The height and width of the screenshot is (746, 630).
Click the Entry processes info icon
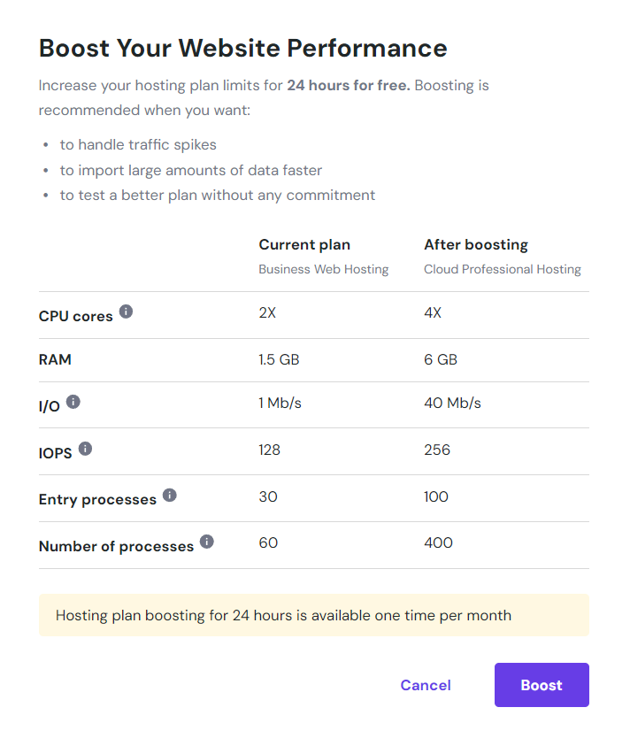pos(170,496)
